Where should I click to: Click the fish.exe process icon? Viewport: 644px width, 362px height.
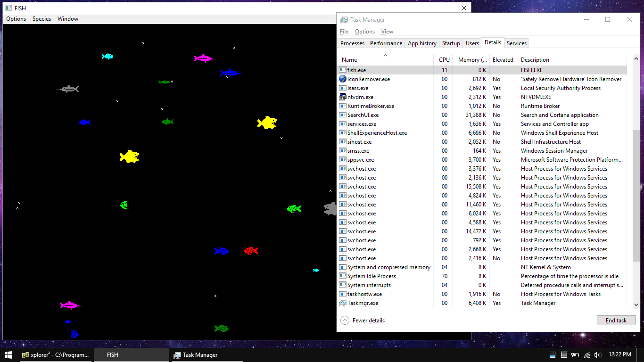click(x=343, y=70)
